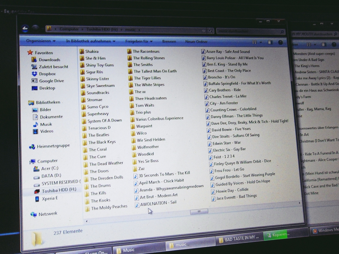Select AWOLNATION - Sail audio file

(156, 204)
